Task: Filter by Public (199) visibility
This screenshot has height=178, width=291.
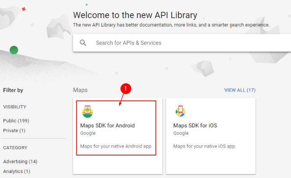Action: point(16,121)
